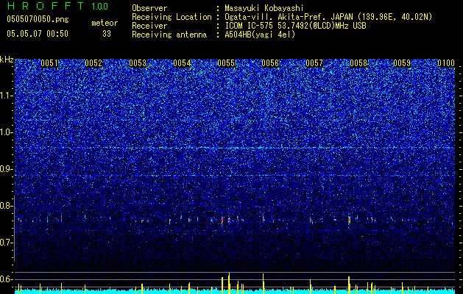This screenshot has width=463, height=294.
Task: Click the HROFFT 1.0.0 title text
Action: 57,6
